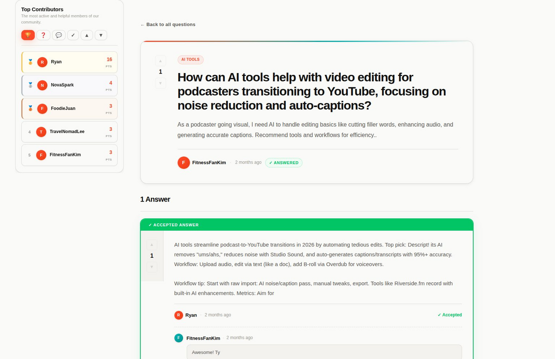Select the question mark contributors filter
Screen dimensions: 555x359
43,35
